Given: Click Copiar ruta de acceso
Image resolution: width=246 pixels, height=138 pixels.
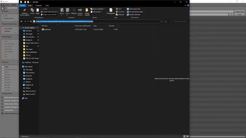Looking at the screenshot, I should click(x=49, y=12).
